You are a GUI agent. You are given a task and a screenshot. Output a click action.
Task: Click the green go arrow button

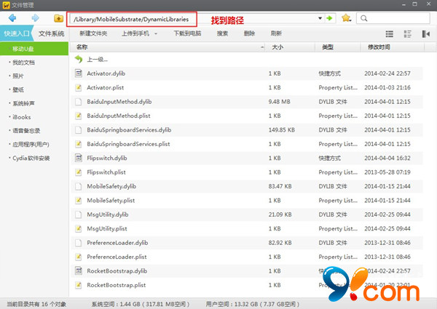click(330, 17)
